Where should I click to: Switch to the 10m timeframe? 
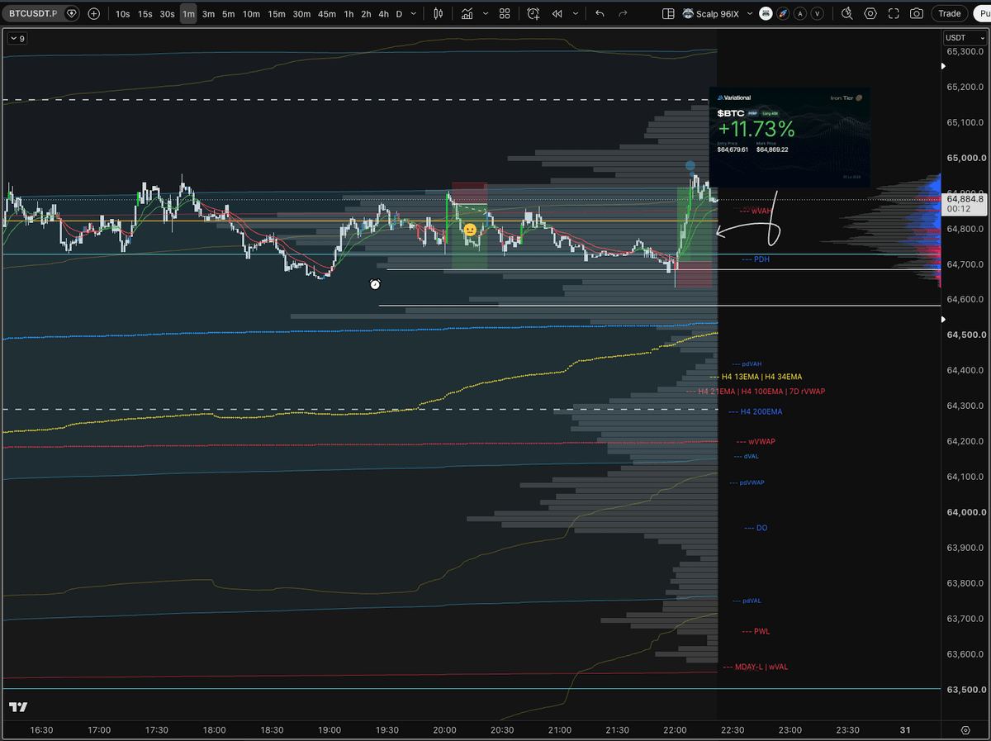(251, 13)
